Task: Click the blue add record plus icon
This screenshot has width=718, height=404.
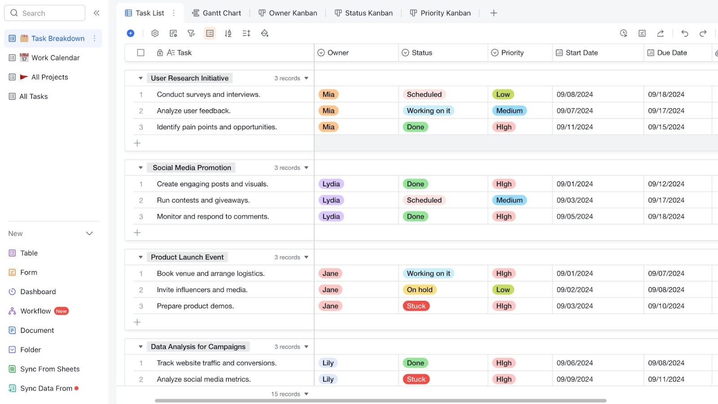Action: coord(131,33)
